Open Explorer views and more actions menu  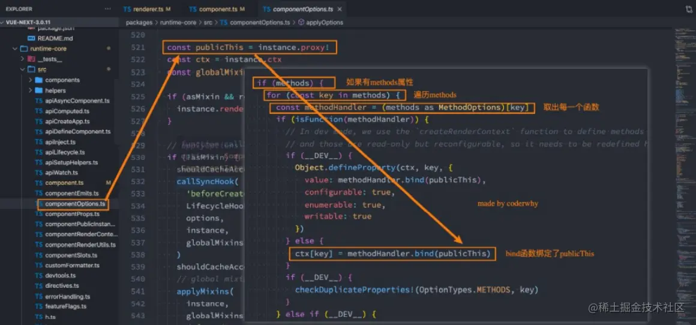[108, 9]
